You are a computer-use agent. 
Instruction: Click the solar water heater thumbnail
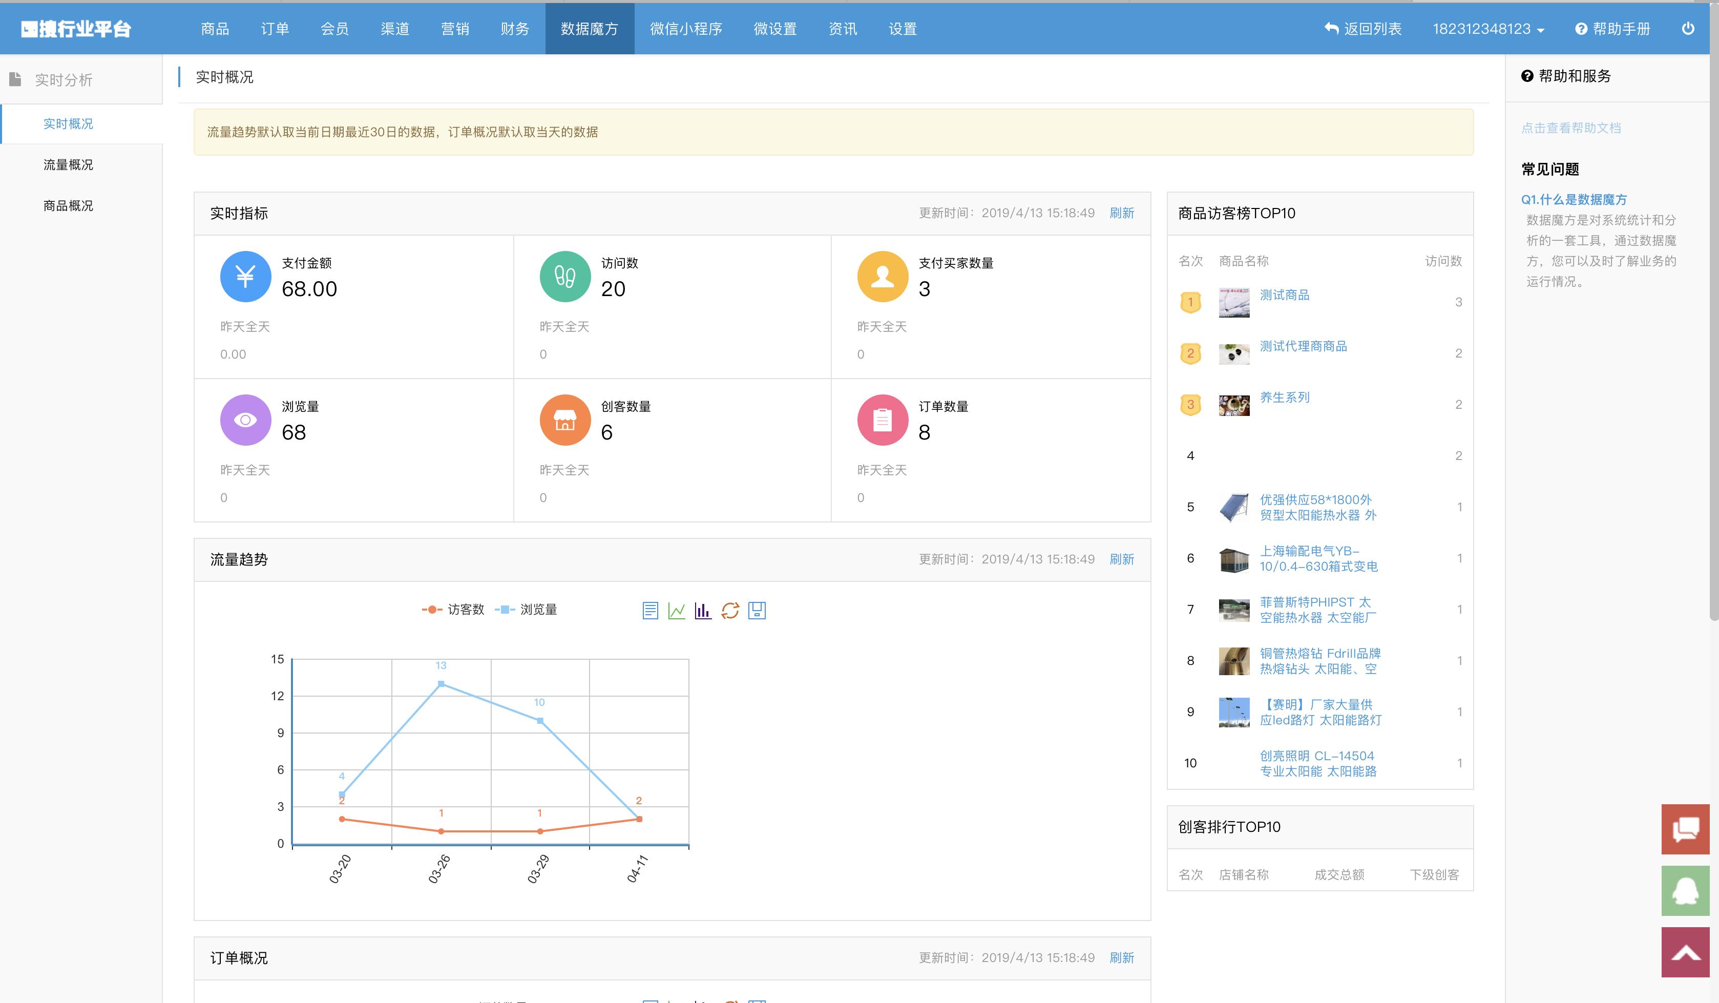coord(1234,507)
